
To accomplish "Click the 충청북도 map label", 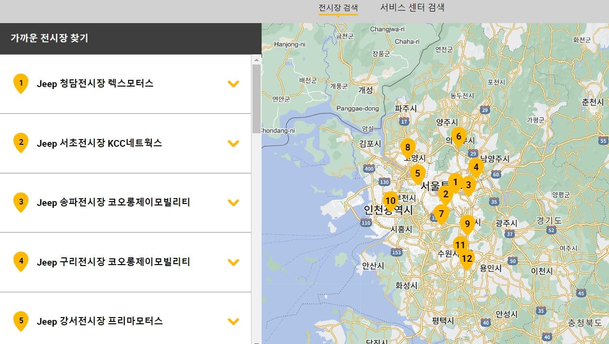I will tap(585, 323).
